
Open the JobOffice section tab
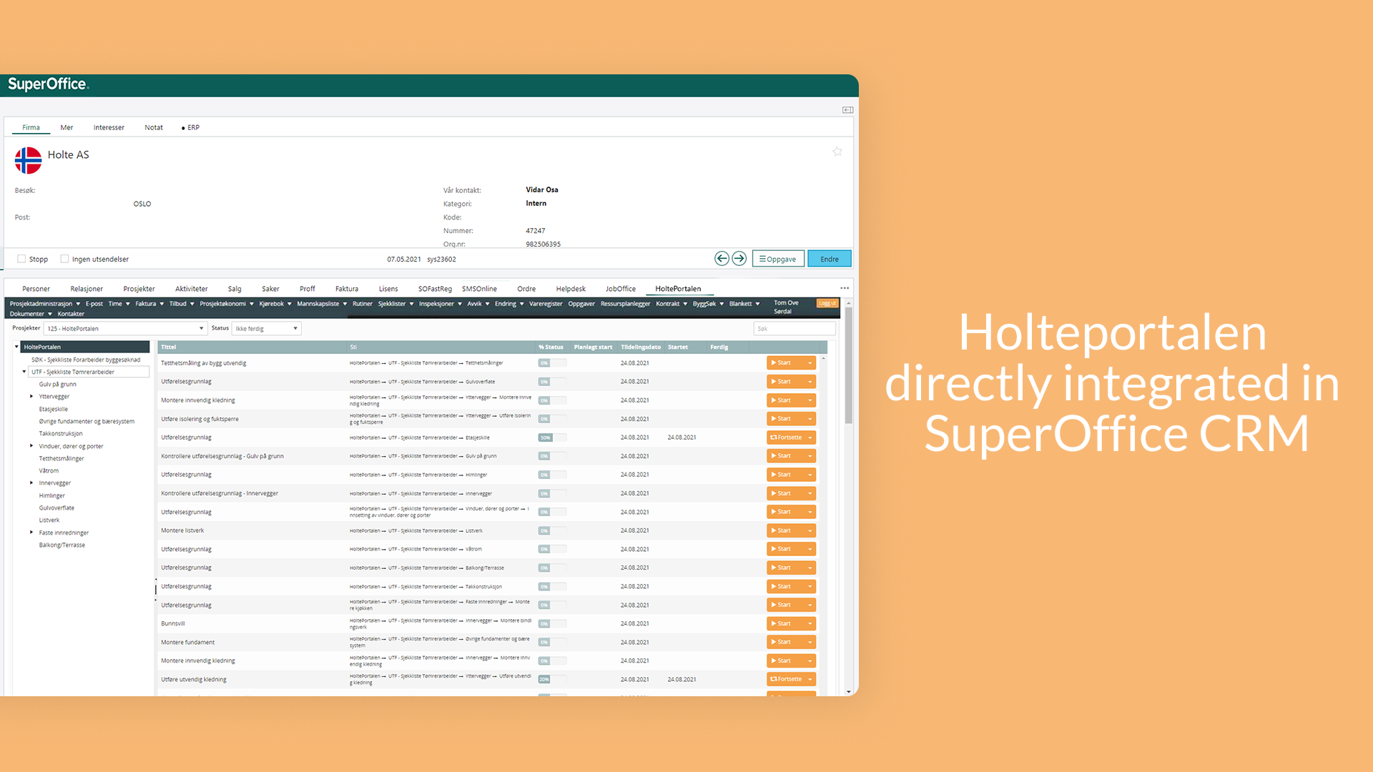620,289
